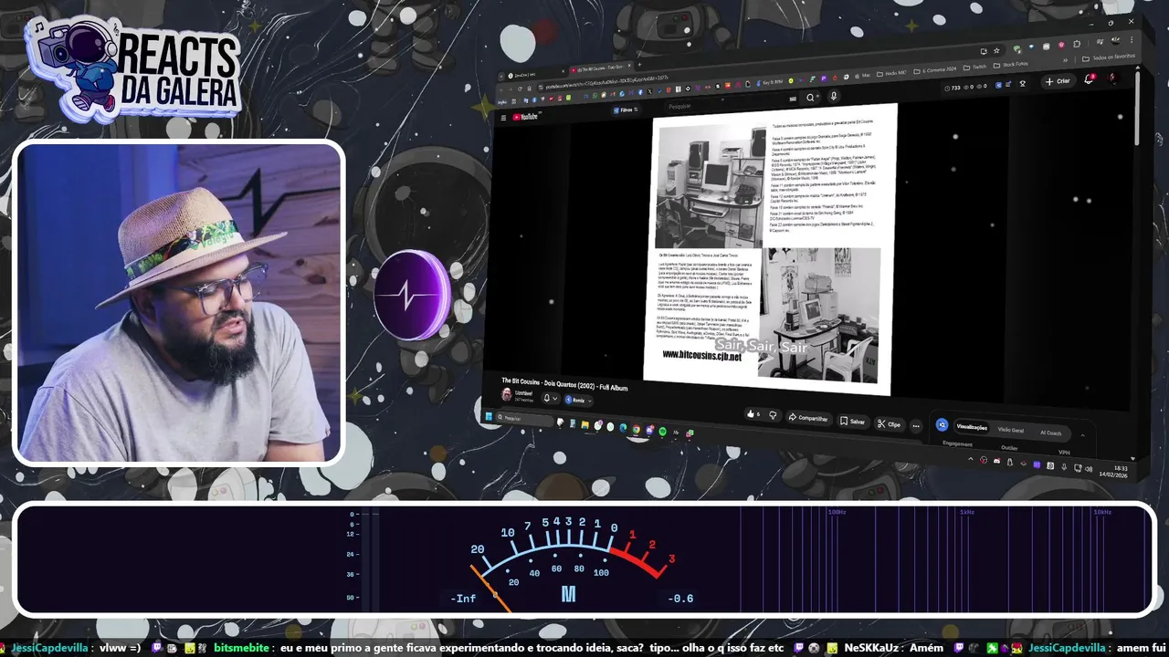Switch to The Bit Cousins browser tab
This screenshot has width=1169, height=657.
[601, 68]
